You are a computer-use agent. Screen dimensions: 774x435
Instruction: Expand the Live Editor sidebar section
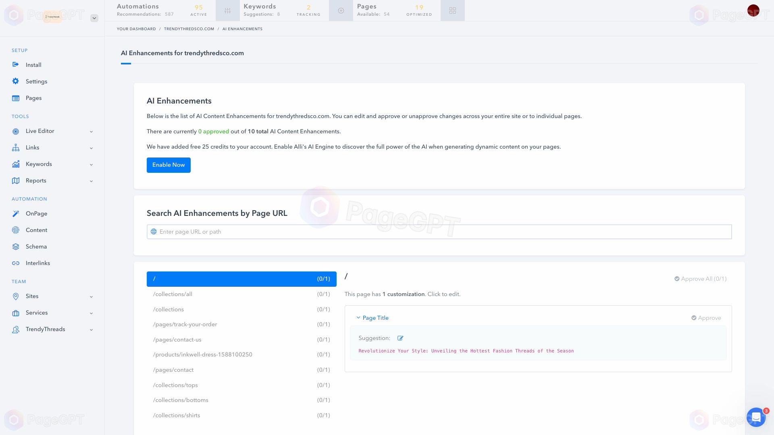pos(90,131)
